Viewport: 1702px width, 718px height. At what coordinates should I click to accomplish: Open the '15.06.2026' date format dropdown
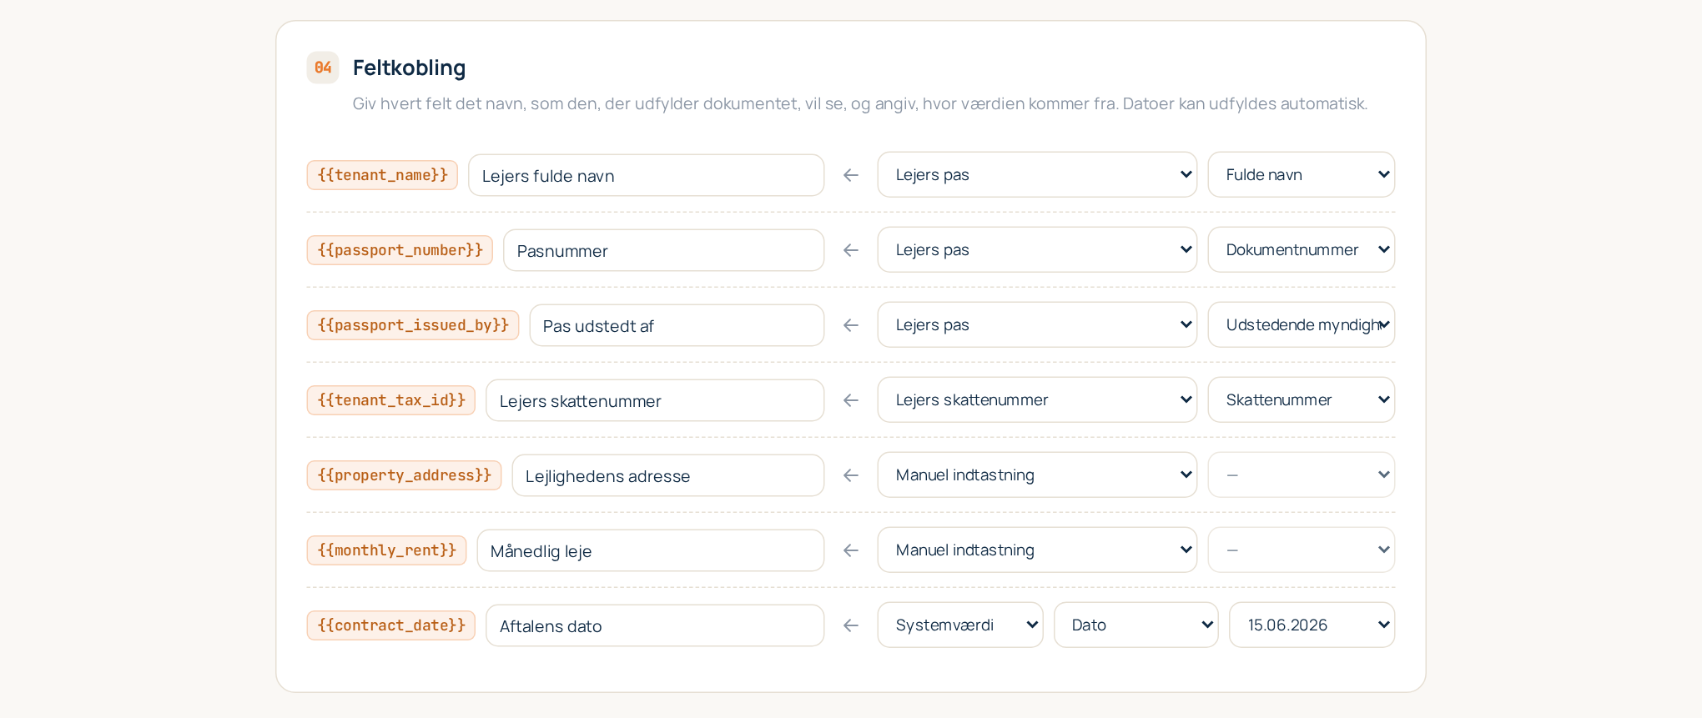pos(1312,625)
